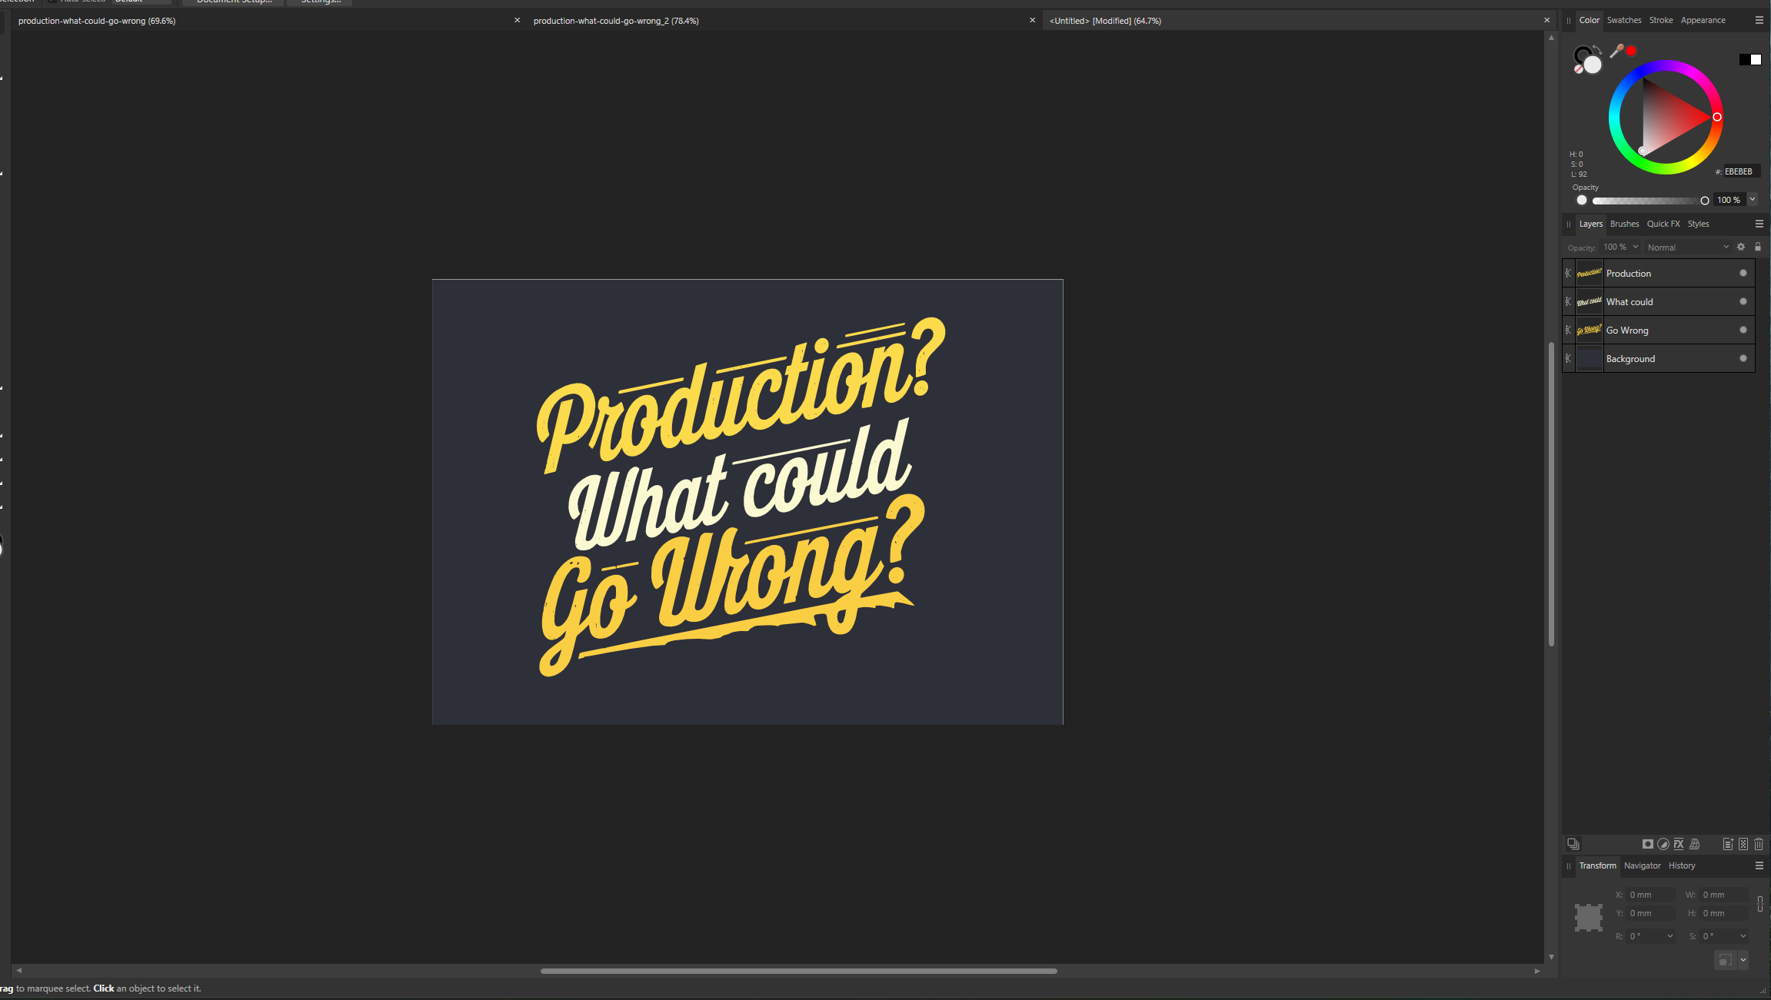Switch to the Quick FX tab

[1663, 224]
